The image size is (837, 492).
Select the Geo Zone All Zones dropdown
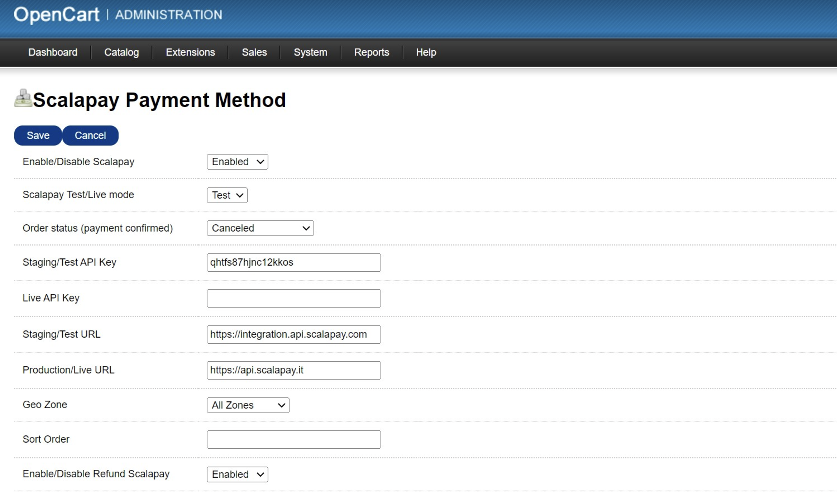click(248, 405)
